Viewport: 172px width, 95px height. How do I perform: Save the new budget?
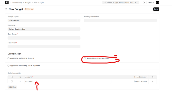[156, 9]
